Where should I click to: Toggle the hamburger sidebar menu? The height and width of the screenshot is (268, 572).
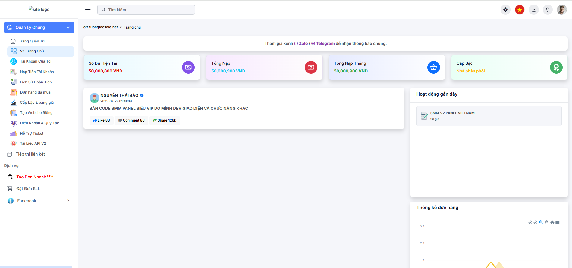(x=88, y=10)
